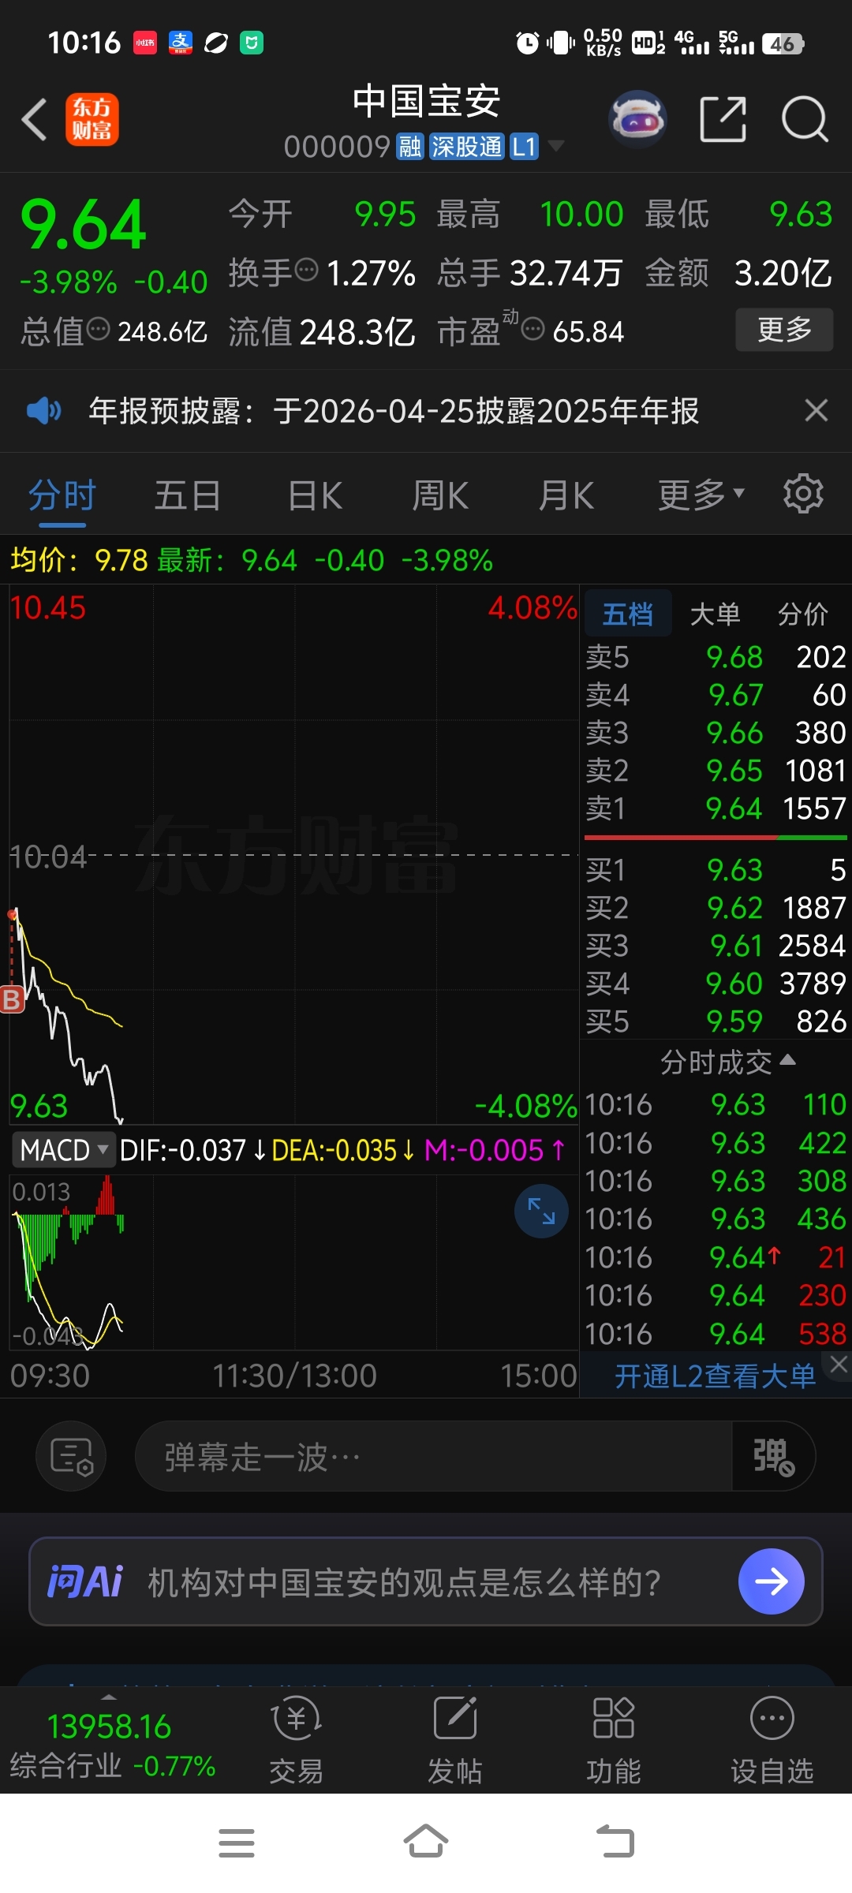Screen dimensions: 852x1893
Task: Collapse the 分时成交 section
Action: coord(727,1062)
